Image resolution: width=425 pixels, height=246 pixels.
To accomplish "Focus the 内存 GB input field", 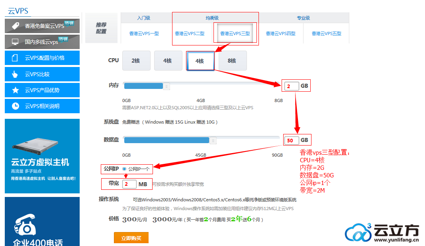I will [x=292, y=86].
